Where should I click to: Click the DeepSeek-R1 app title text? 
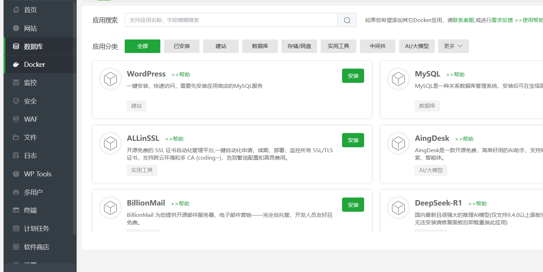[438, 203]
